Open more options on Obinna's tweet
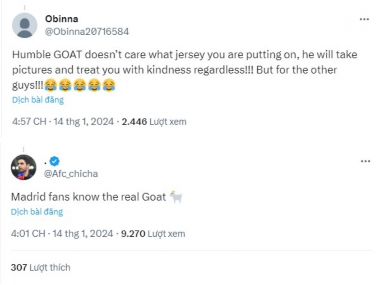 click(x=364, y=19)
